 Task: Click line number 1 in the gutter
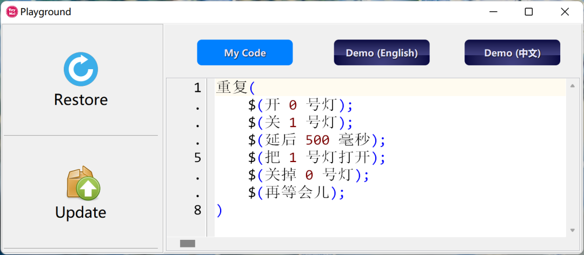197,88
